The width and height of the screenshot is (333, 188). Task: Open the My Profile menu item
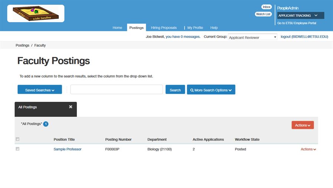coord(195,28)
